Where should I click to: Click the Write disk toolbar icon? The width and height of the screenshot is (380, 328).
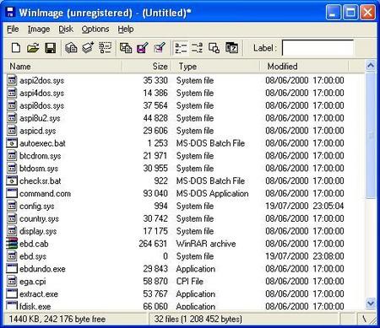pyautogui.click(x=88, y=48)
